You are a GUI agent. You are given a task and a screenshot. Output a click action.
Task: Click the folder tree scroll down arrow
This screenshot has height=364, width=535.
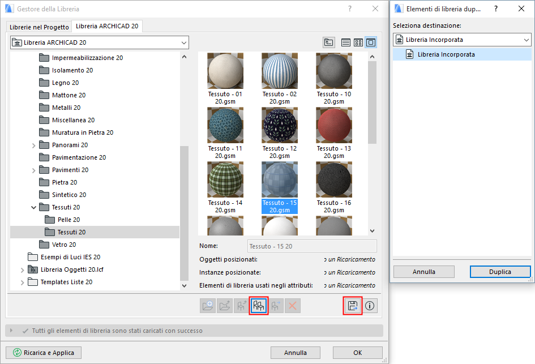coord(184,286)
